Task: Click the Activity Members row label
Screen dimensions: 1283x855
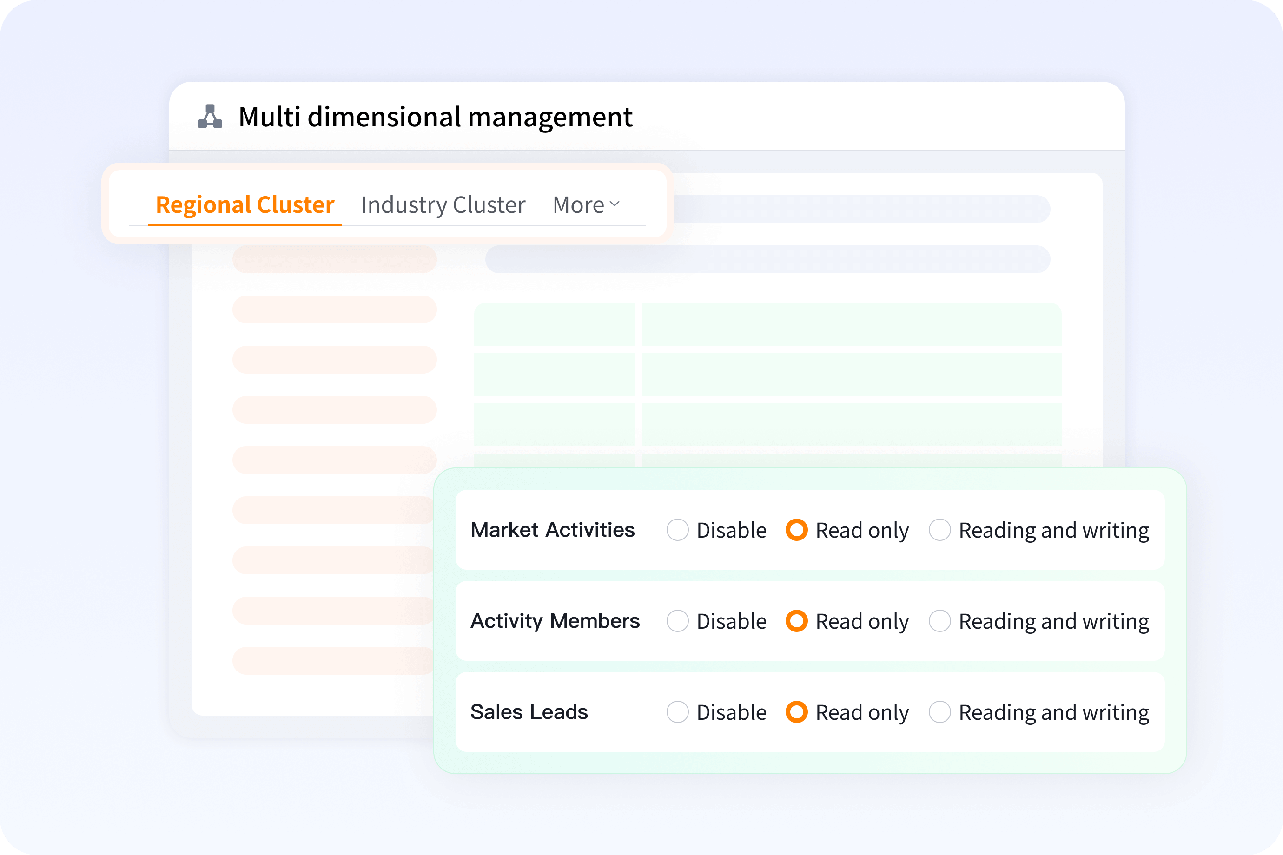Action: coord(555,621)
